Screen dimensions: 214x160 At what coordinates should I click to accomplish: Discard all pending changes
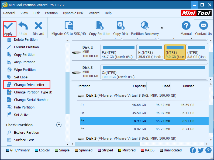[x=38, y=28]
